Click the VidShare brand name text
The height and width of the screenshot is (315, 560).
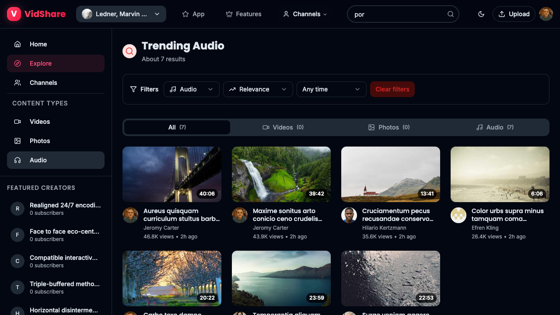[x=45, y=14]
